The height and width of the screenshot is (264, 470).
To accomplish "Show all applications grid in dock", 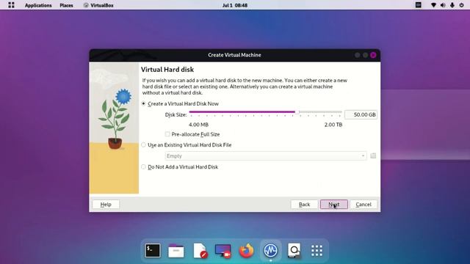I will (x=317, y=251).
